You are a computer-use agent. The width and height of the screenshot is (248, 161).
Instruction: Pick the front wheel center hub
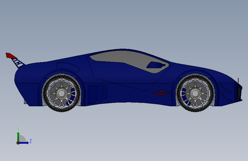tap(195, 93)
